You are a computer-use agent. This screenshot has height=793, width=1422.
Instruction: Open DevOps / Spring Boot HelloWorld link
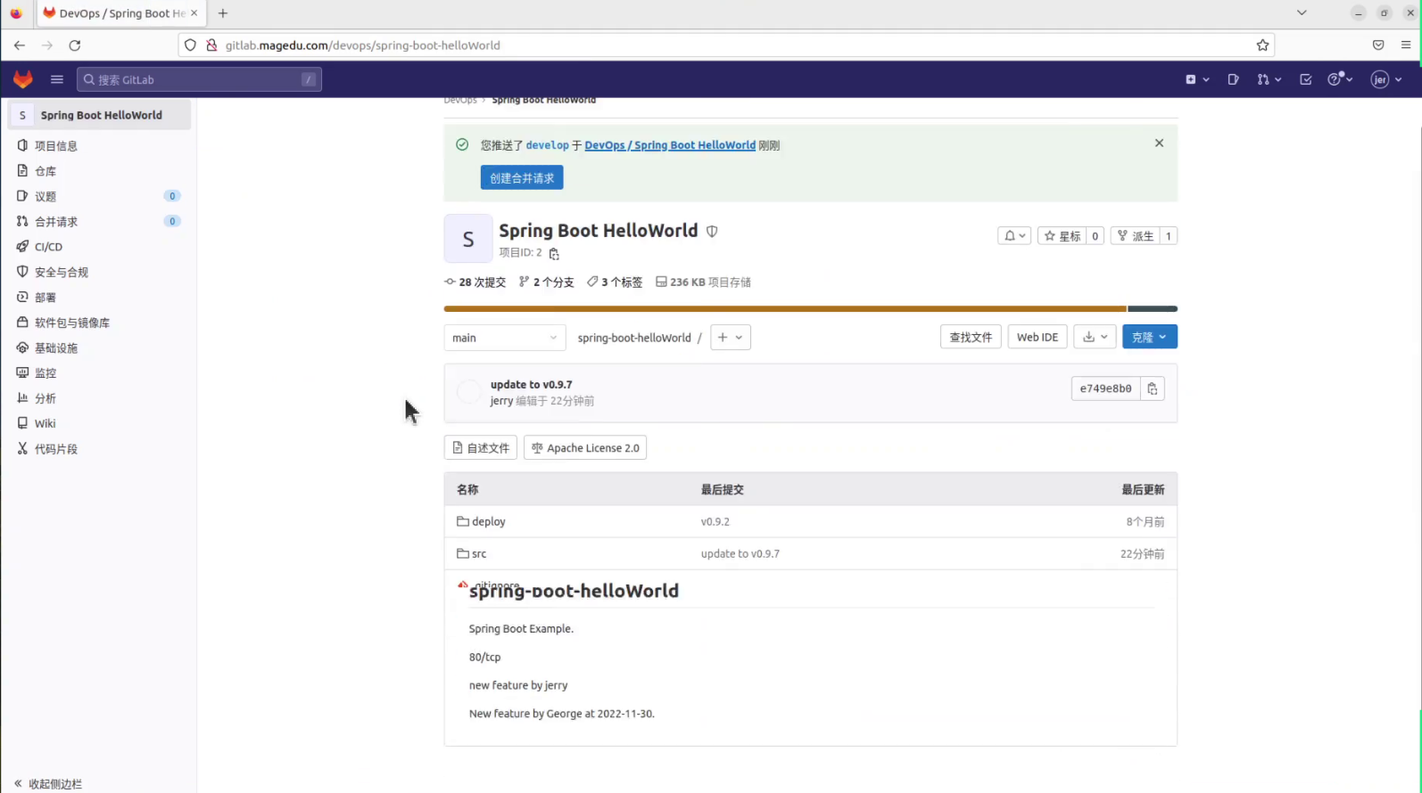click(x=670, y=145)
